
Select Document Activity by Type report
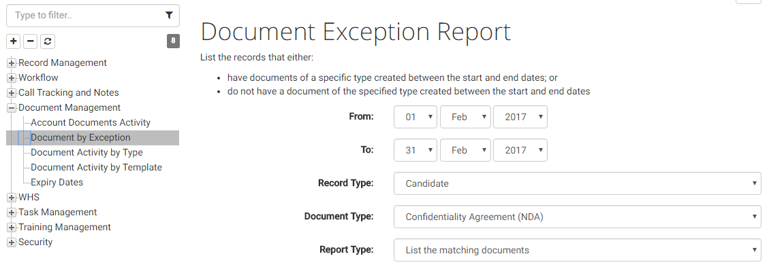(x=87, y=152)
